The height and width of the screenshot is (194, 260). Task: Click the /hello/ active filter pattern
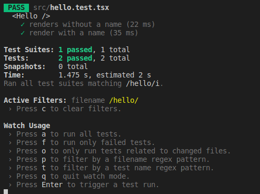[x=124, y=100]
